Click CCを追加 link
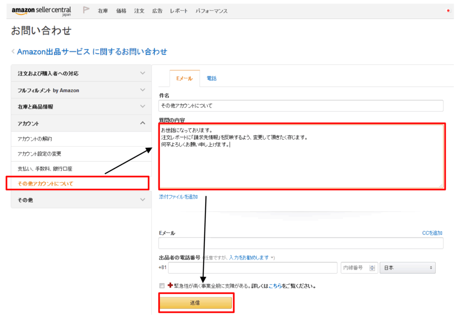This screenshot has height=315, width=461. 432,233
